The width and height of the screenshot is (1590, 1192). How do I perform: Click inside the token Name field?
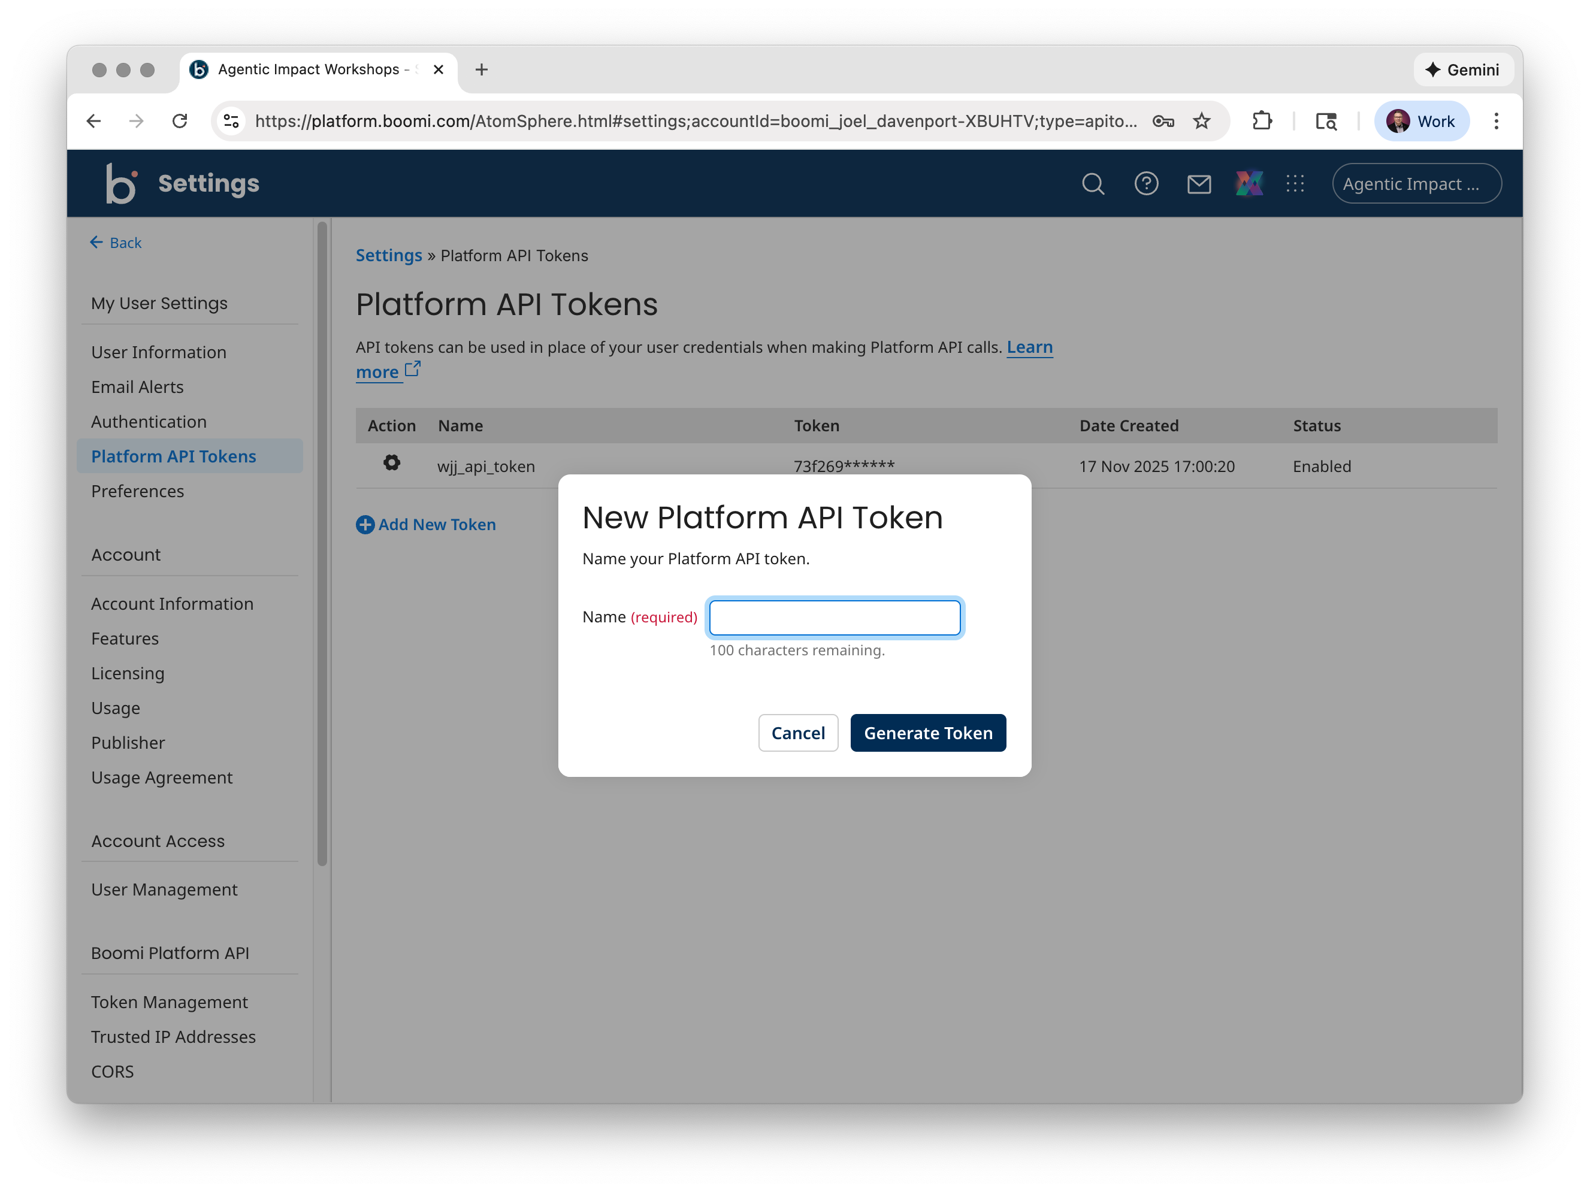[834, 617]
